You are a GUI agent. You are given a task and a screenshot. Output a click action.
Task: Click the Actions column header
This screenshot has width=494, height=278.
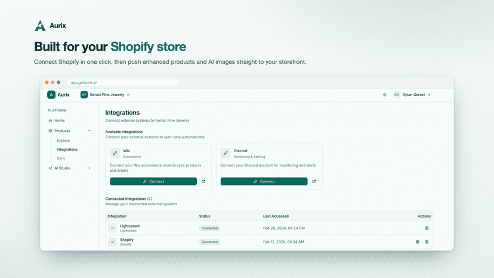click(424, 216)
